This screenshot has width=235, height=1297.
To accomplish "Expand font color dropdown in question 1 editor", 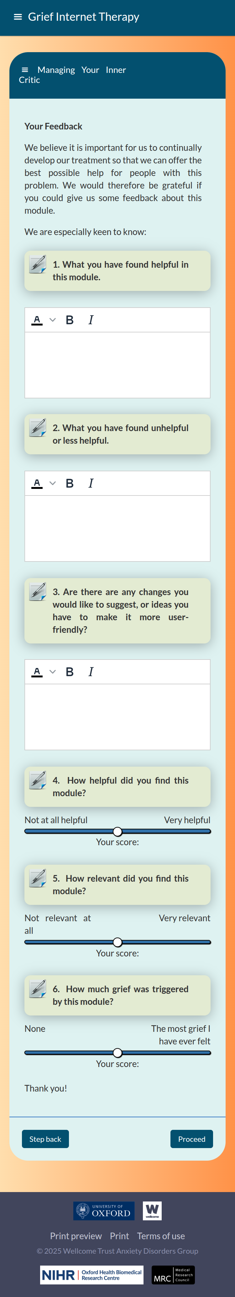I will pyautogui.click(x=53, y=320).
